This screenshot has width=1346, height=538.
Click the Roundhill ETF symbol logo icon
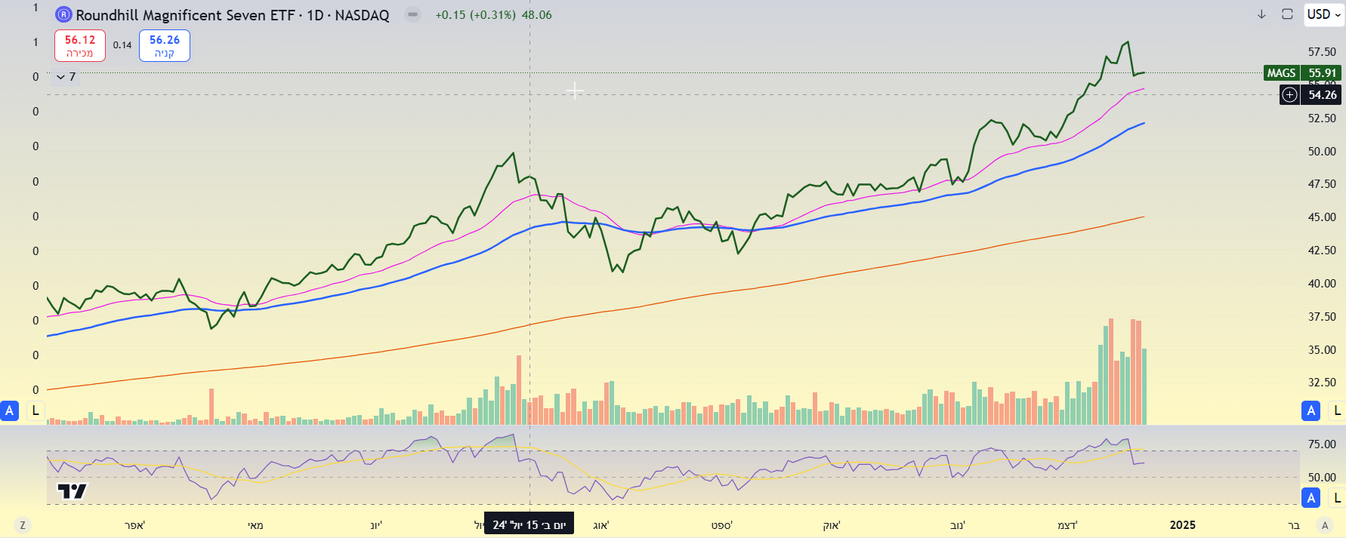(x=64, y=14)
